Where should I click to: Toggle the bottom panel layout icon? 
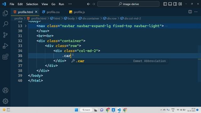tap(170, 4)
